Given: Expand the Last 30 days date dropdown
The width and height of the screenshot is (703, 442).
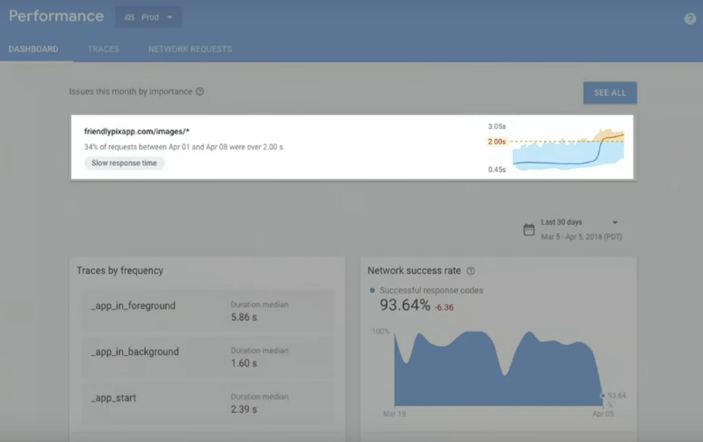Looking at the screenshot, I should tap(614, 222).
